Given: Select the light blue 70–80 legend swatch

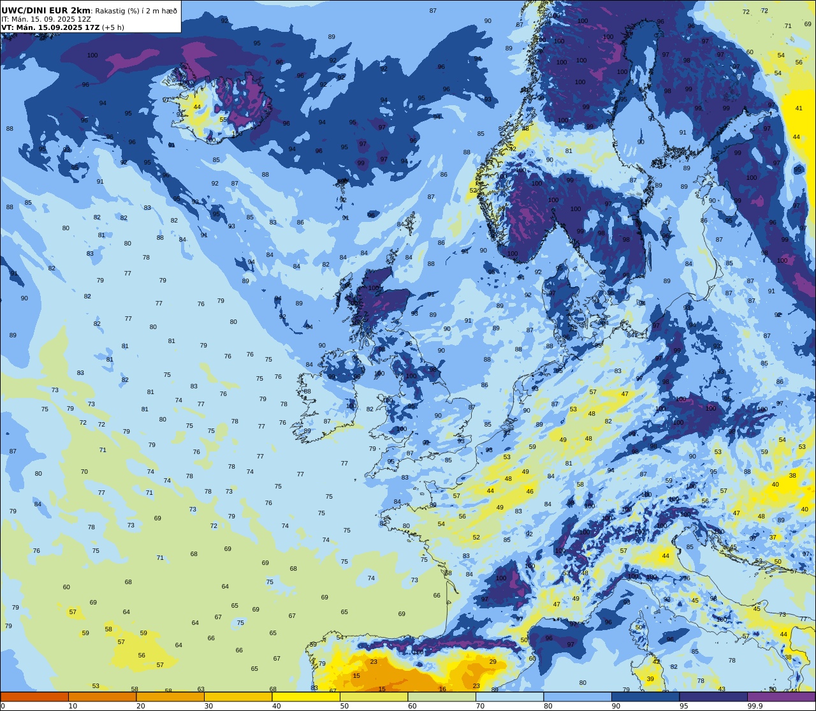Looking at the screenshot, I should 509,696.
